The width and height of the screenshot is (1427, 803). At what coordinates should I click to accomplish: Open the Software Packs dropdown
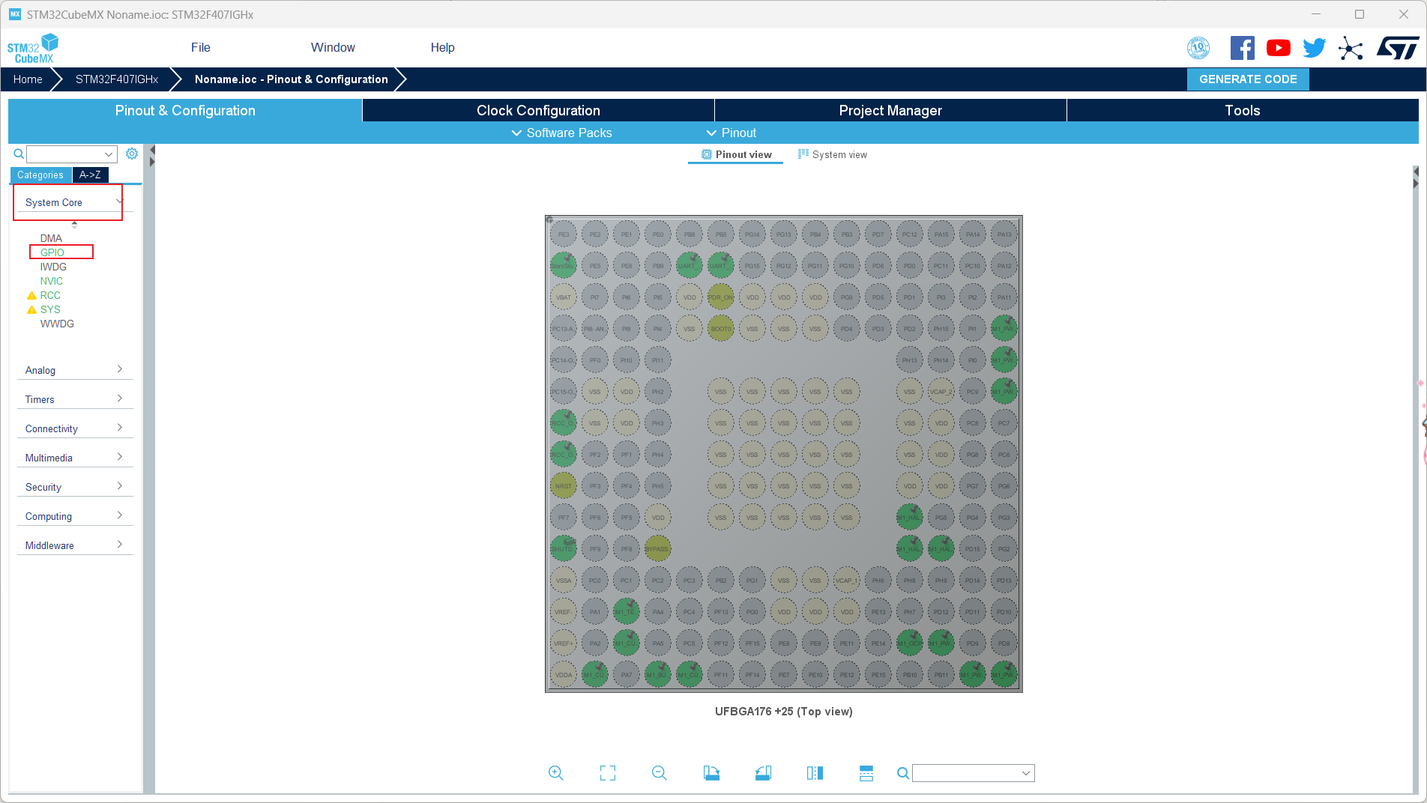561,133
